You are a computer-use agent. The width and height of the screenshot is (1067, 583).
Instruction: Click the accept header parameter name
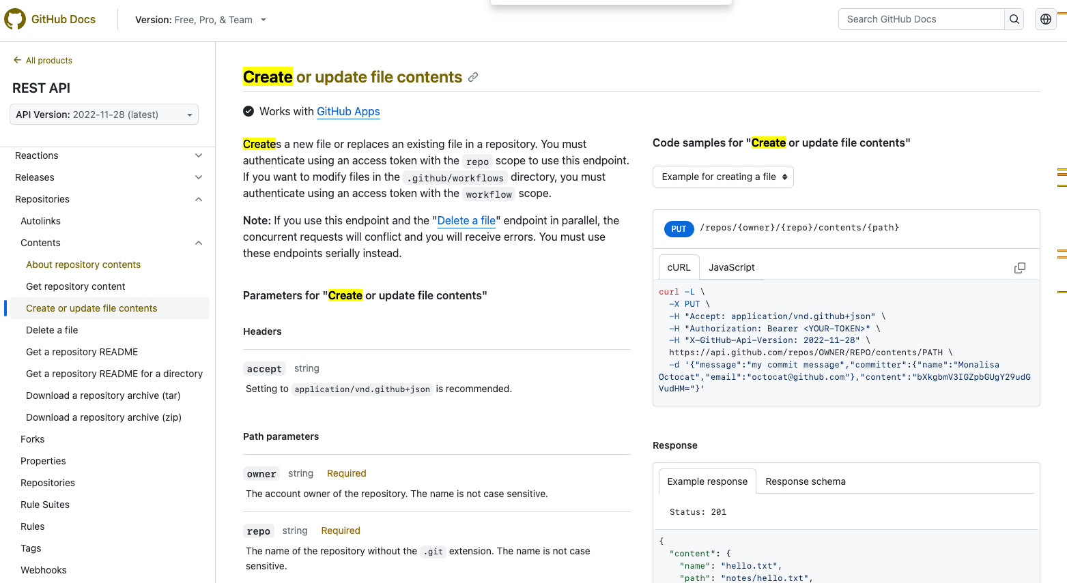point(264,369)
